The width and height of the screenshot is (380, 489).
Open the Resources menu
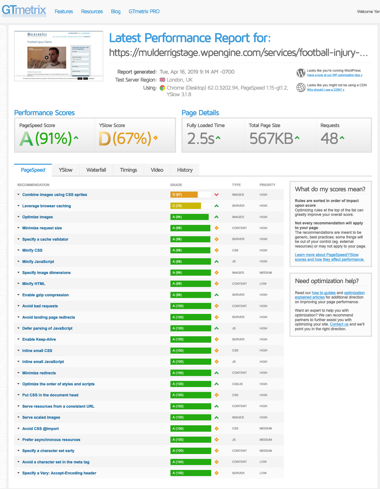point(92,12)
